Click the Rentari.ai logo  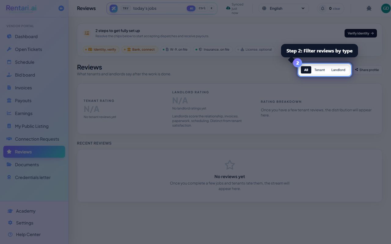[21, 8]
